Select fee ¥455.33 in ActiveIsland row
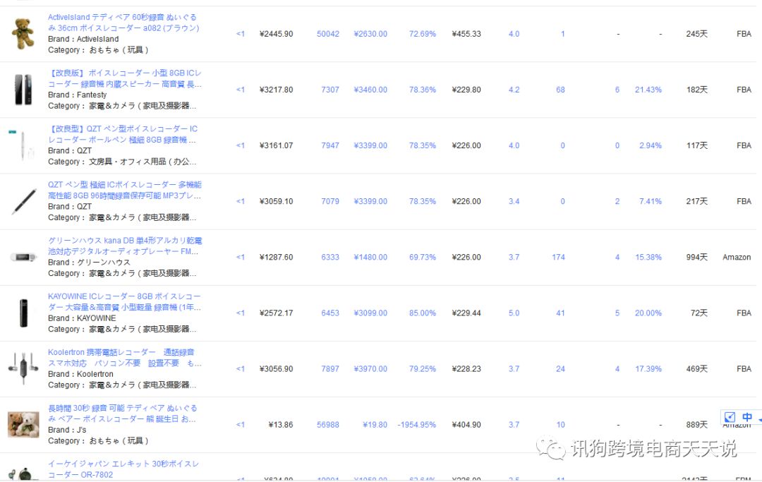The width and height of the screenshot is (762, 482). (466, 34)
